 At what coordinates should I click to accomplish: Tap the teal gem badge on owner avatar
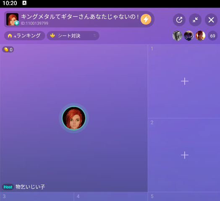point(17,23)
